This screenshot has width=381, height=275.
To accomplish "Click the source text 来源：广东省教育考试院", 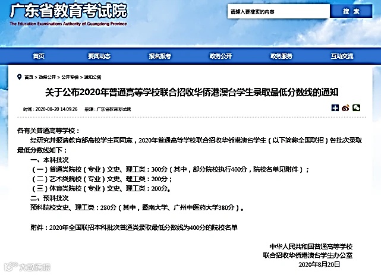I will [x=108, y=109].
